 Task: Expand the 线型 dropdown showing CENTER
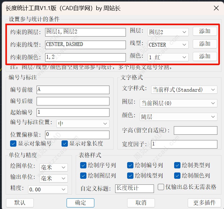tap(168, 45)
